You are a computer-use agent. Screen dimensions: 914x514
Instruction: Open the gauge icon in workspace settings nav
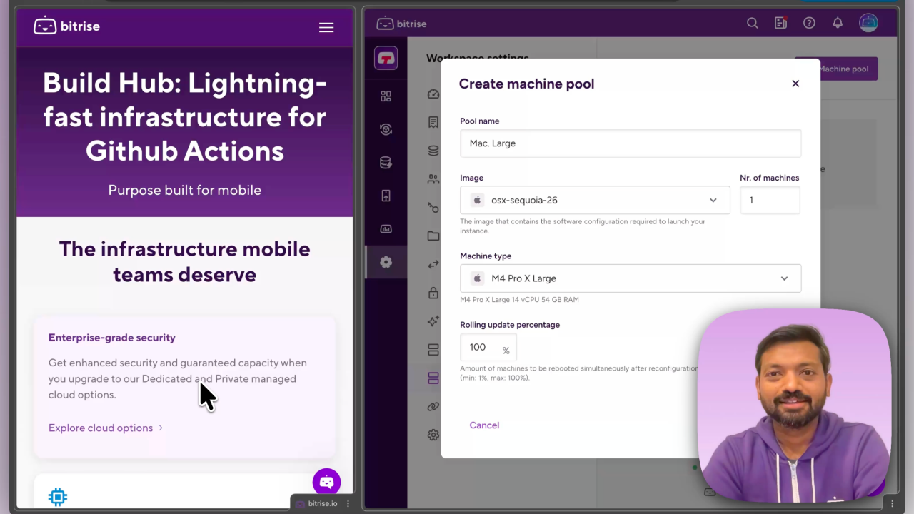433,94
